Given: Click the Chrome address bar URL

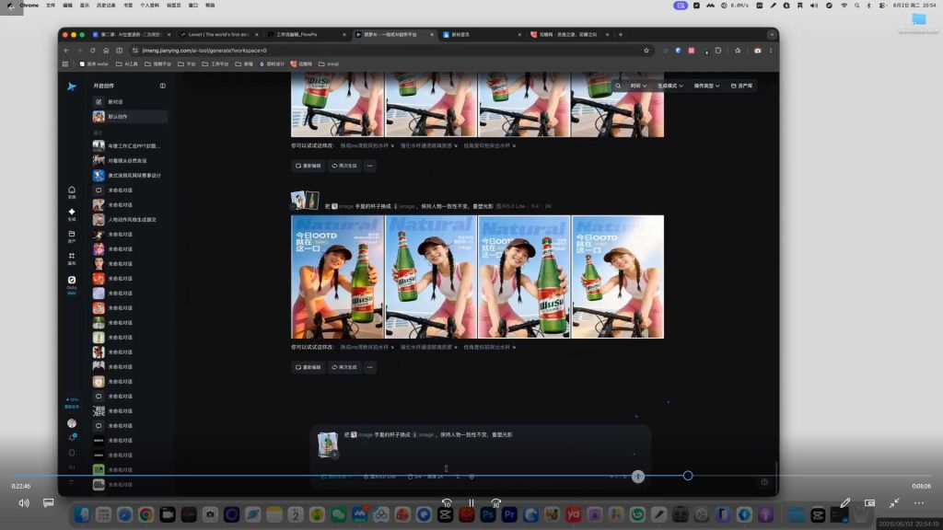Looking at the screenshot, I should (x=204, y=51).
